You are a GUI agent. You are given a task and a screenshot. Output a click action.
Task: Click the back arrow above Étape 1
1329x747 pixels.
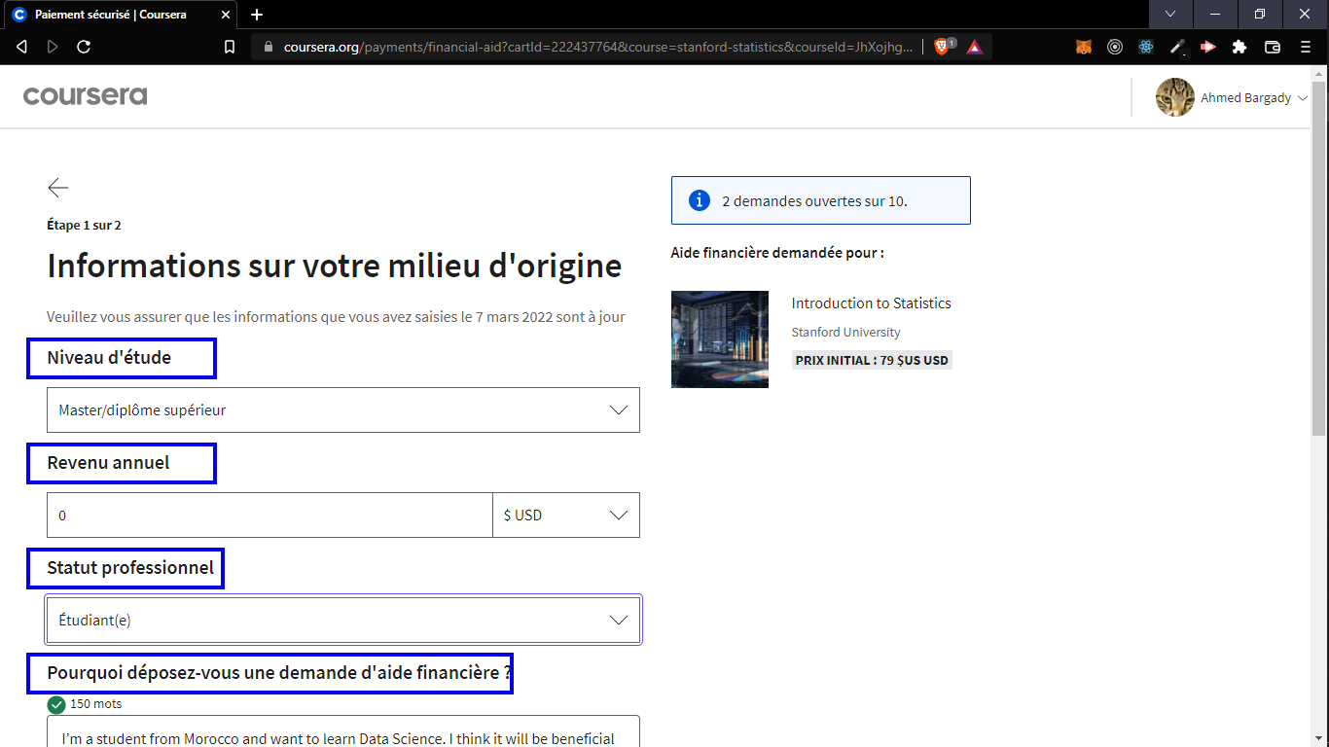click(58, 188)
